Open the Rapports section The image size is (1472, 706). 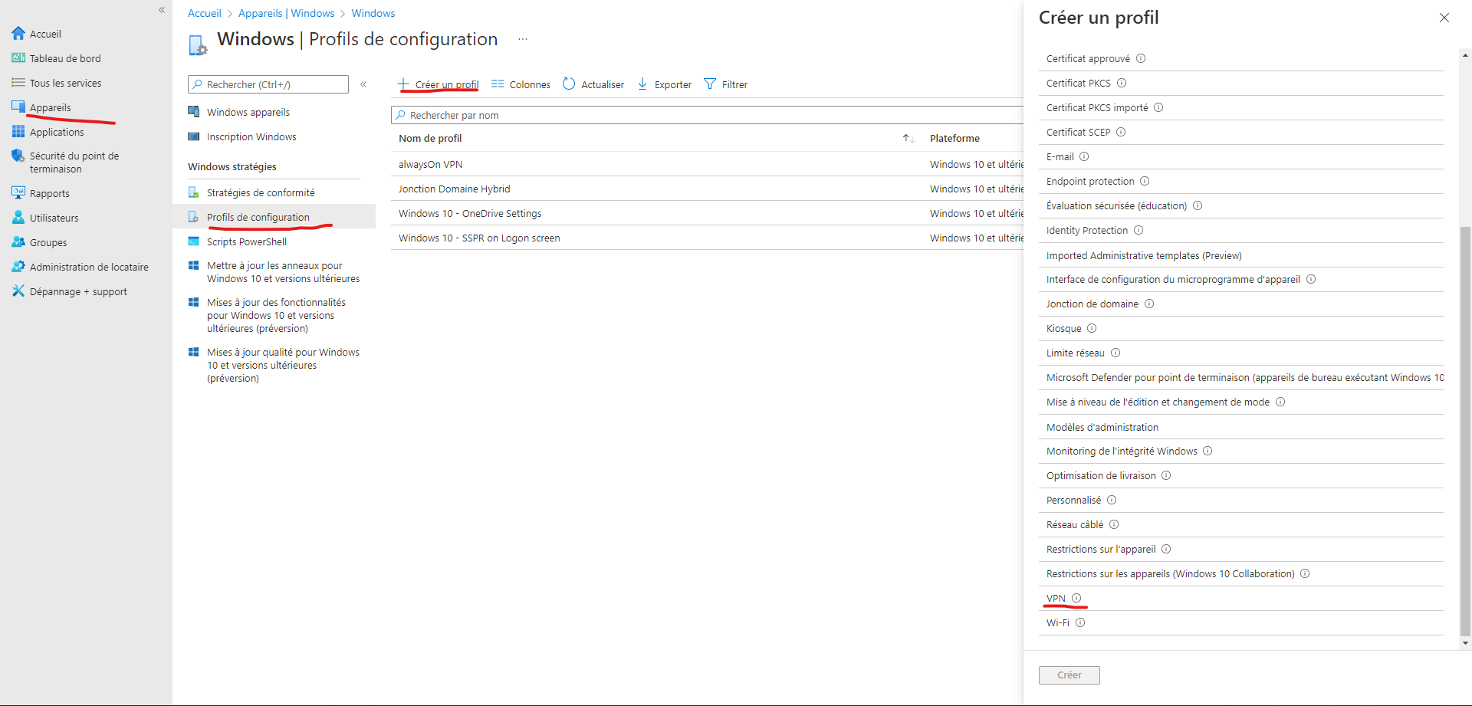coord(49,192)
